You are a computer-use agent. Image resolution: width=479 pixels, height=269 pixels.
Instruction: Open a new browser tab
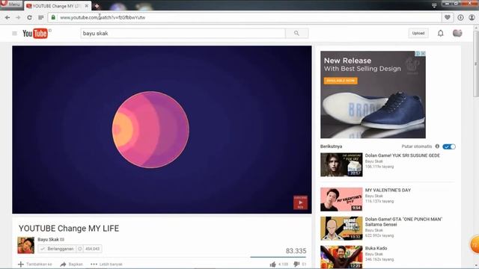[x=97, y=6]
